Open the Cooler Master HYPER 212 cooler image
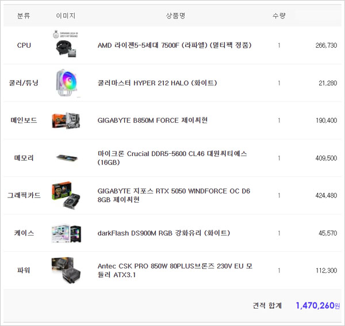Screen dimensions: 345x326 pyautogui.click(x=66, y=82)
